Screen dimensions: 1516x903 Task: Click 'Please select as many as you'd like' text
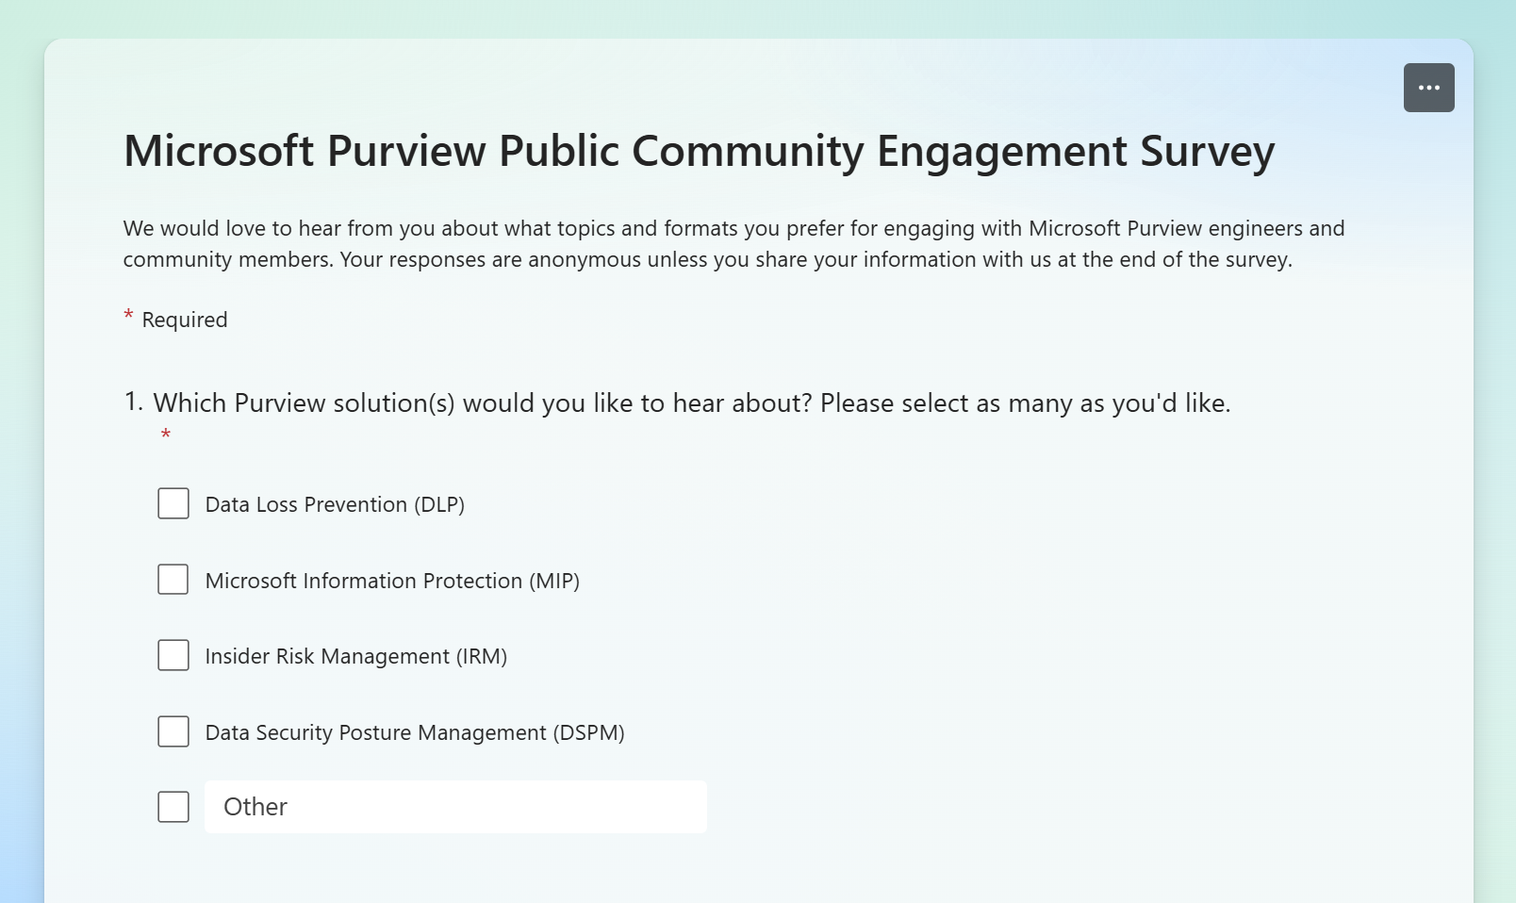point(1026,403)
